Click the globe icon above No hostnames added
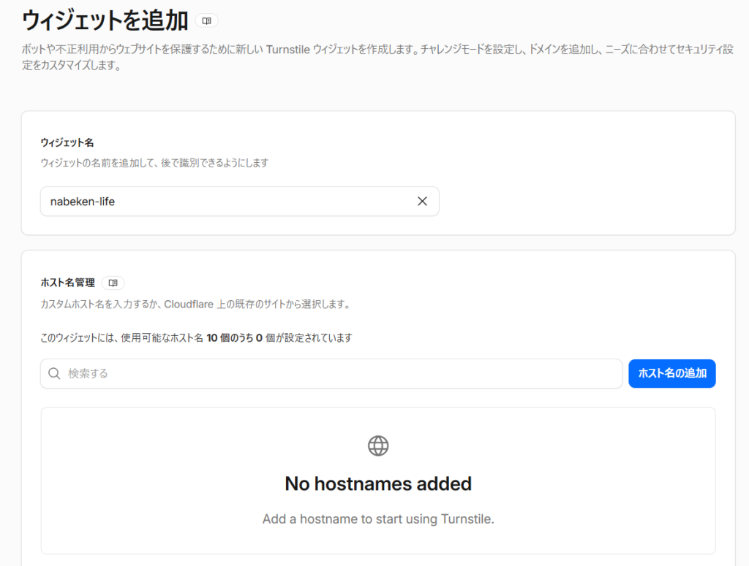Viewport: 749px width, 566px height. click(x=378, y=445)
